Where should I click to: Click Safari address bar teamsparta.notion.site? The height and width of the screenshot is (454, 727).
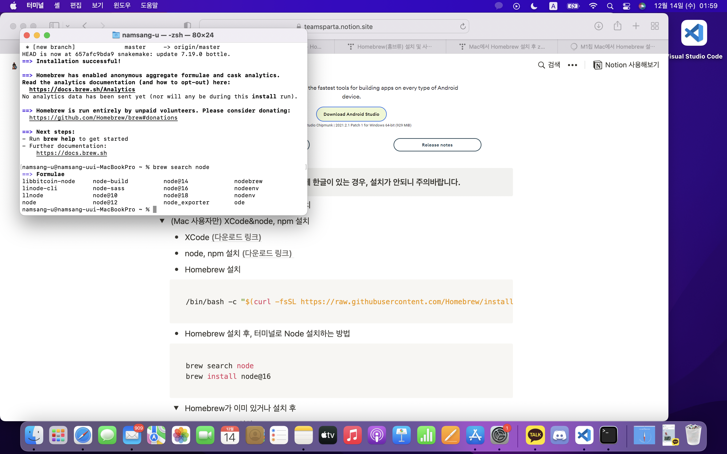pos(334,26)
